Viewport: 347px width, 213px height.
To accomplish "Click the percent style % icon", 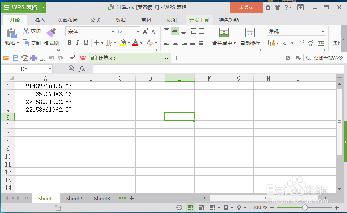I will click(284, 43).
